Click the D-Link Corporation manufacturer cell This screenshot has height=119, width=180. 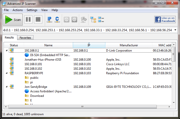pyautogui.click(x=119, y=51)
